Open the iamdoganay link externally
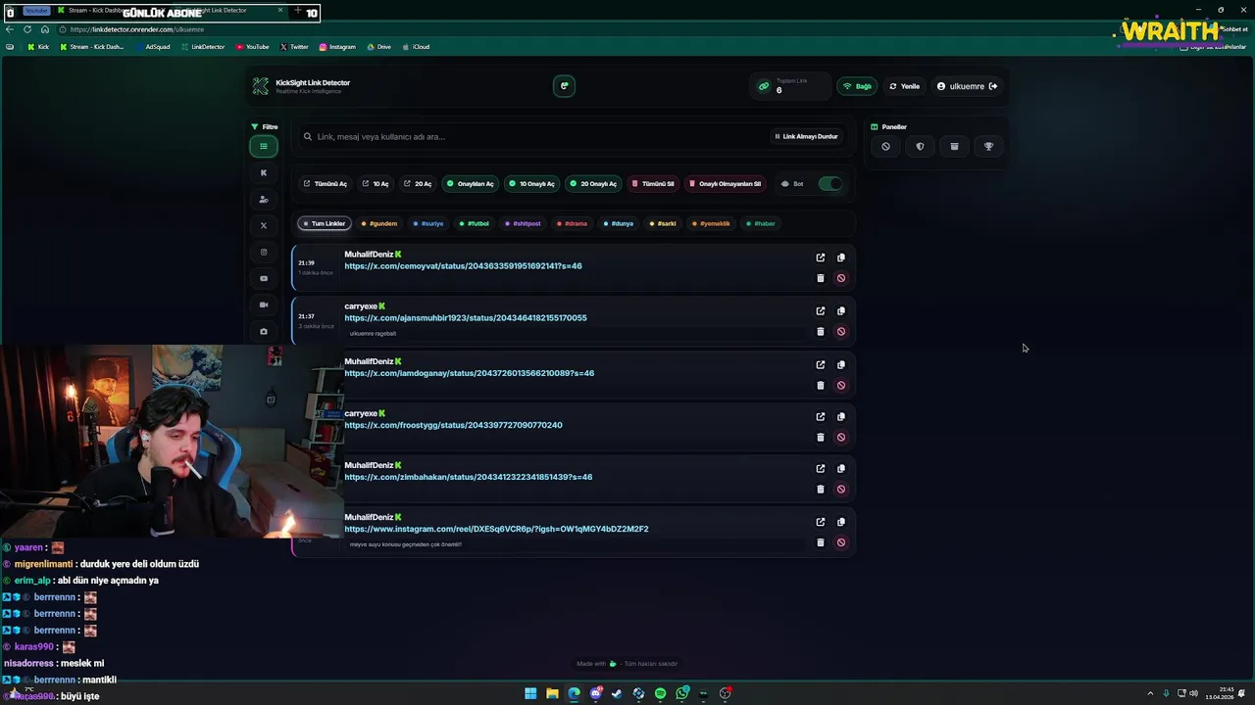 click(821, 364)
